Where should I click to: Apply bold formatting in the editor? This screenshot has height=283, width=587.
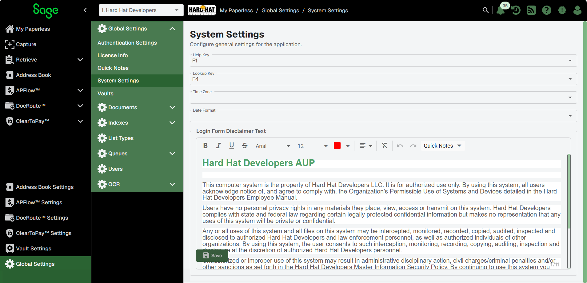206,146
